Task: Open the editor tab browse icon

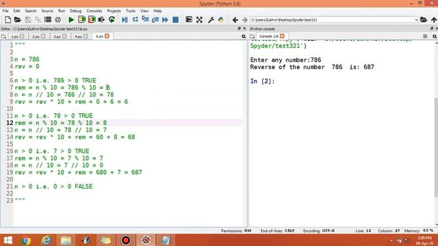Action: [x=3, y=36]
